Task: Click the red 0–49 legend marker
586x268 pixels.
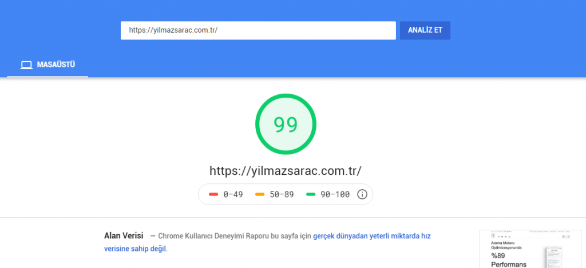Action: pos(213,194)
